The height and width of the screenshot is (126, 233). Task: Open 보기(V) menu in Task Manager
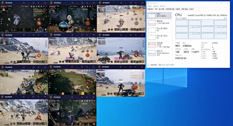coord(163,6)
